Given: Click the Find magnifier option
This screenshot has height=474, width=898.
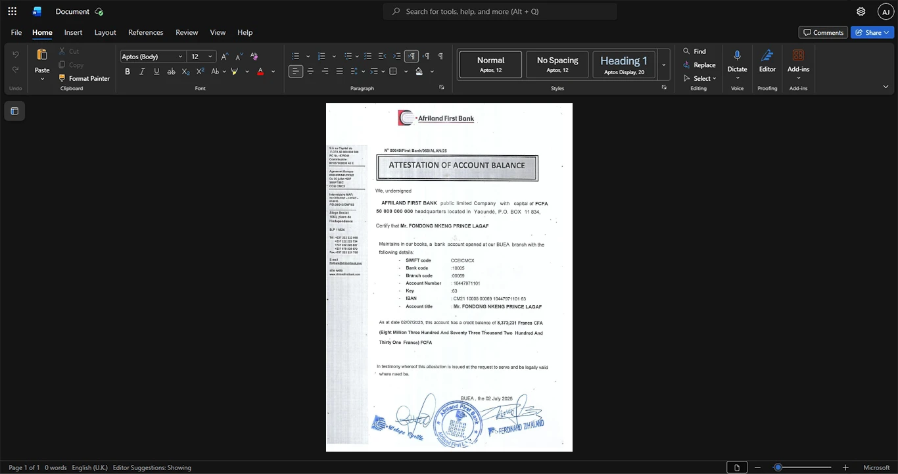Looking at the screenshot, I should click(694, 51).
